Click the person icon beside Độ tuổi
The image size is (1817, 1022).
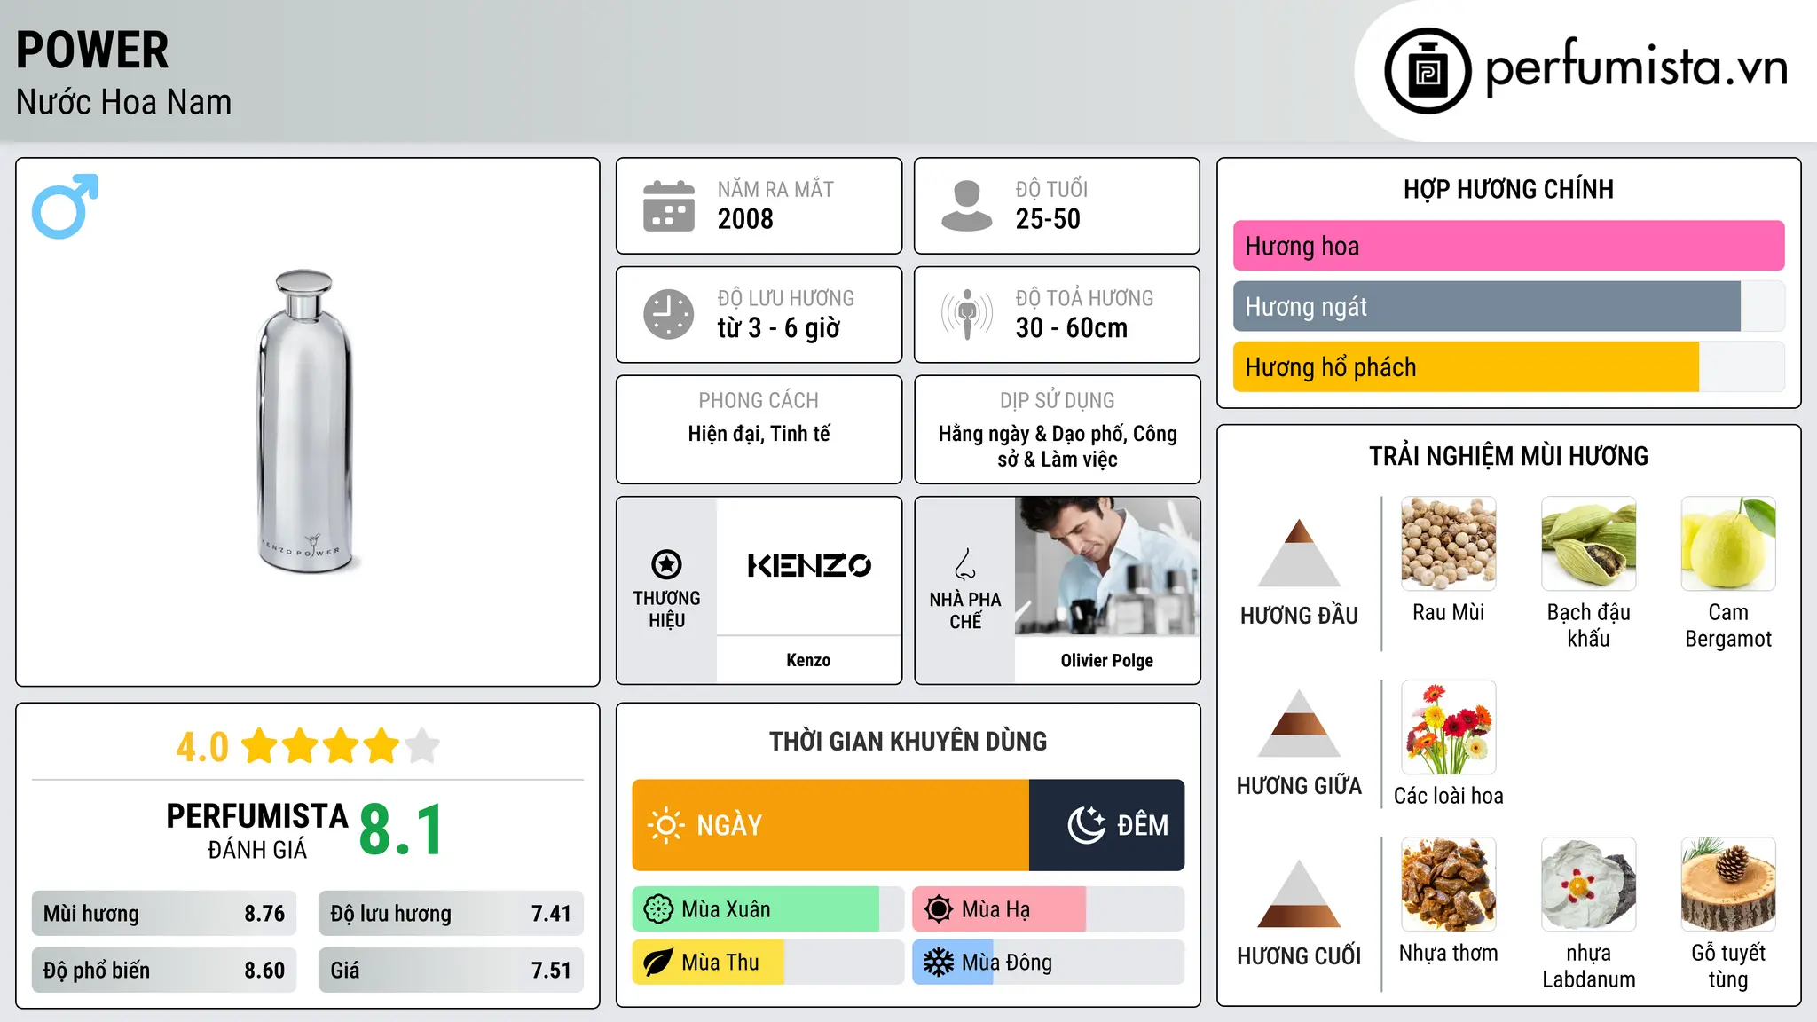pos(966,206)
